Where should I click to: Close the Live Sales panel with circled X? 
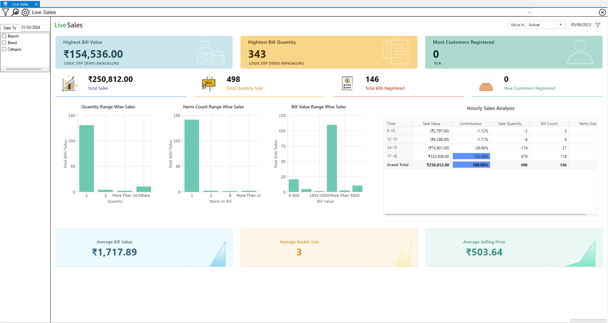602,12
